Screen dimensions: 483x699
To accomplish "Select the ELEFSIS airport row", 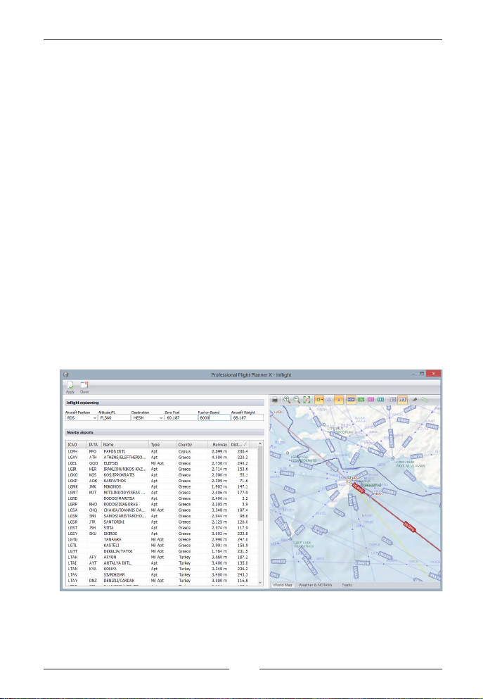I will click(162, 463).
